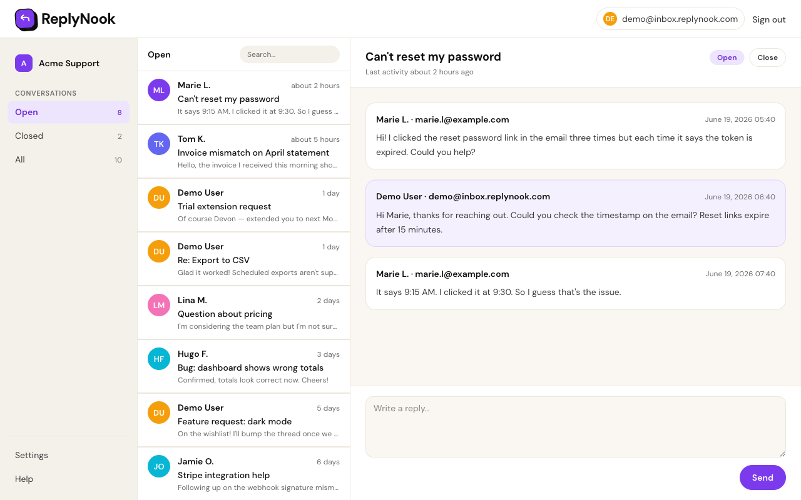This screenshot has width=801, height=500.
Task: Open Help in the sidebar
Action: (x=68, y=479)
